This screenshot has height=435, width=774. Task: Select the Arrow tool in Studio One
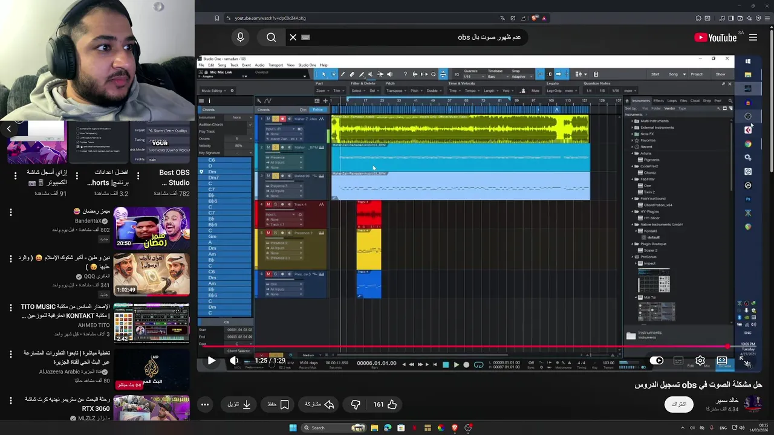(x=324, y=74)
